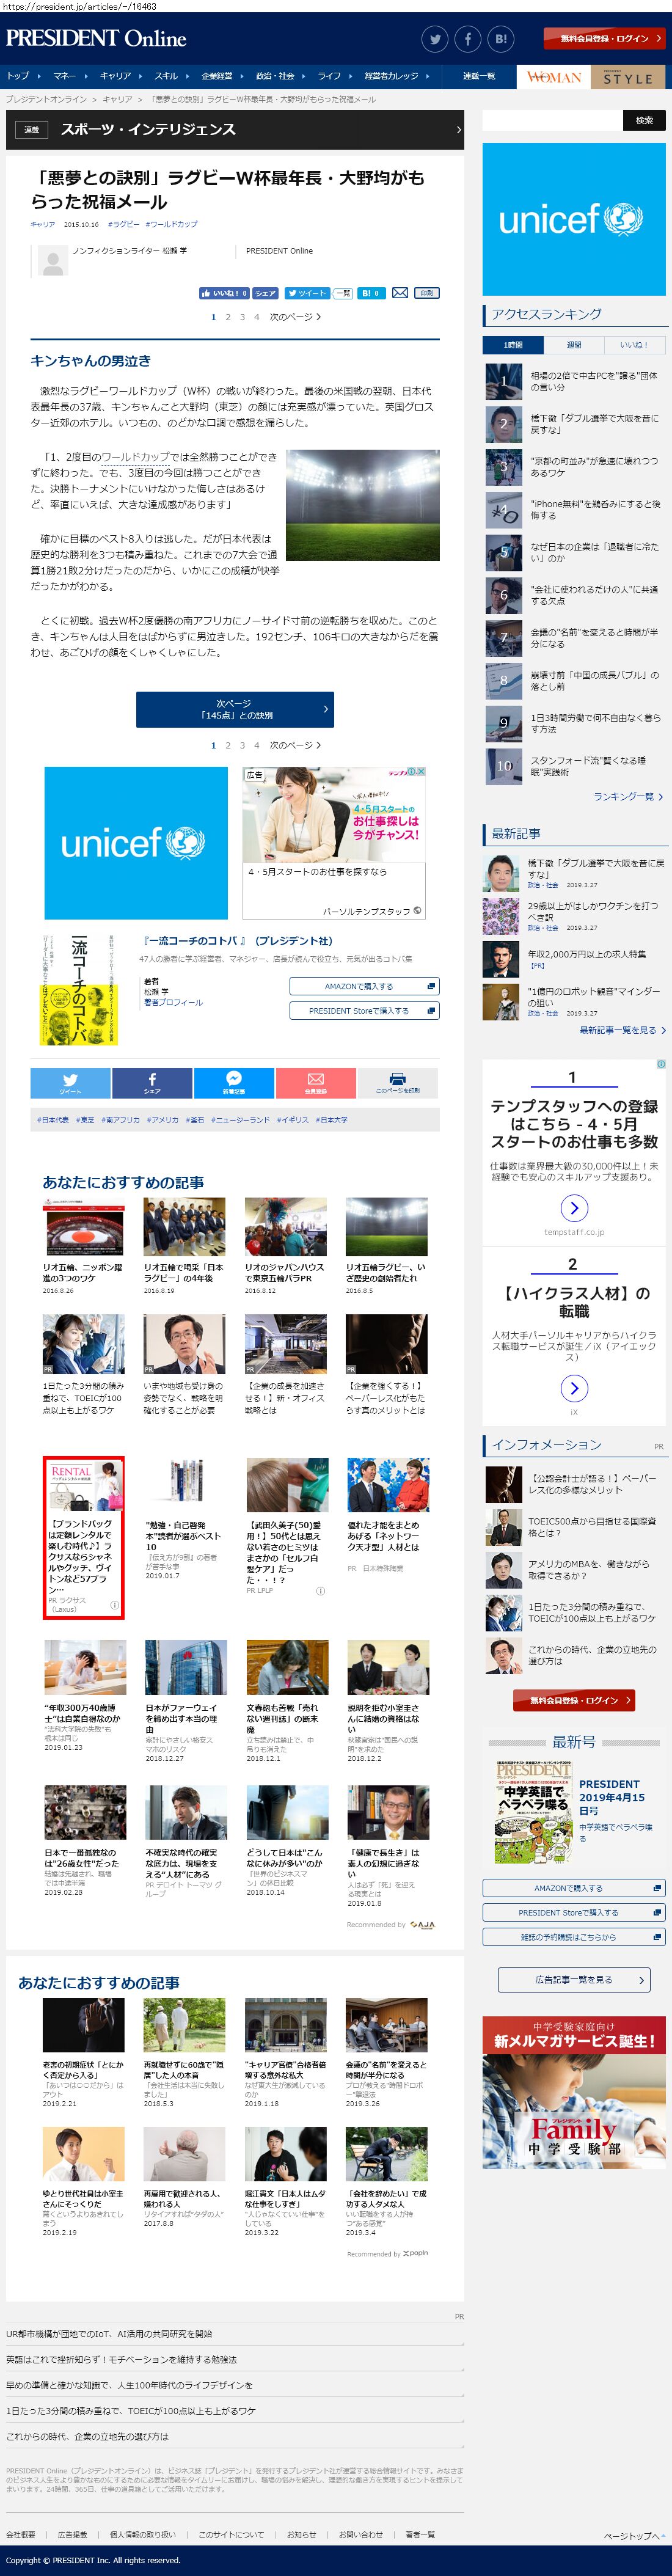The height and width of the screenshot is (2576, 672).
Task: Click the 会社概要 footer link
Action: (x=20, y=2534)
